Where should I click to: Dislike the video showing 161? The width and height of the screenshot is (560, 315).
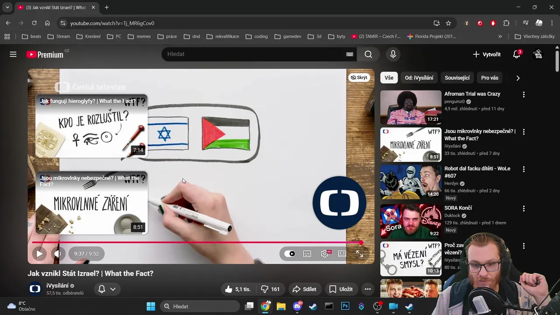(x=270, y=289)
